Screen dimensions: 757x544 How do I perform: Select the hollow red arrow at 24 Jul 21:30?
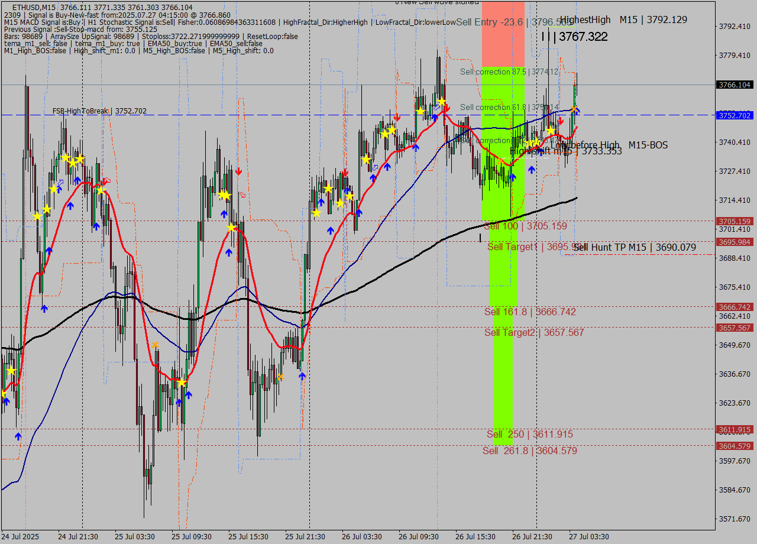click(106, 181)
